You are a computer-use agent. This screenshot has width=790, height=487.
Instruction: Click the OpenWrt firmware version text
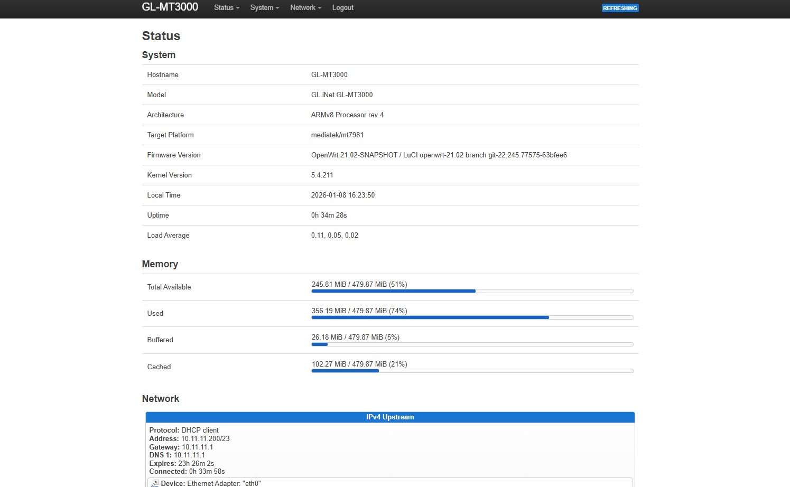[x=439, y=155]
